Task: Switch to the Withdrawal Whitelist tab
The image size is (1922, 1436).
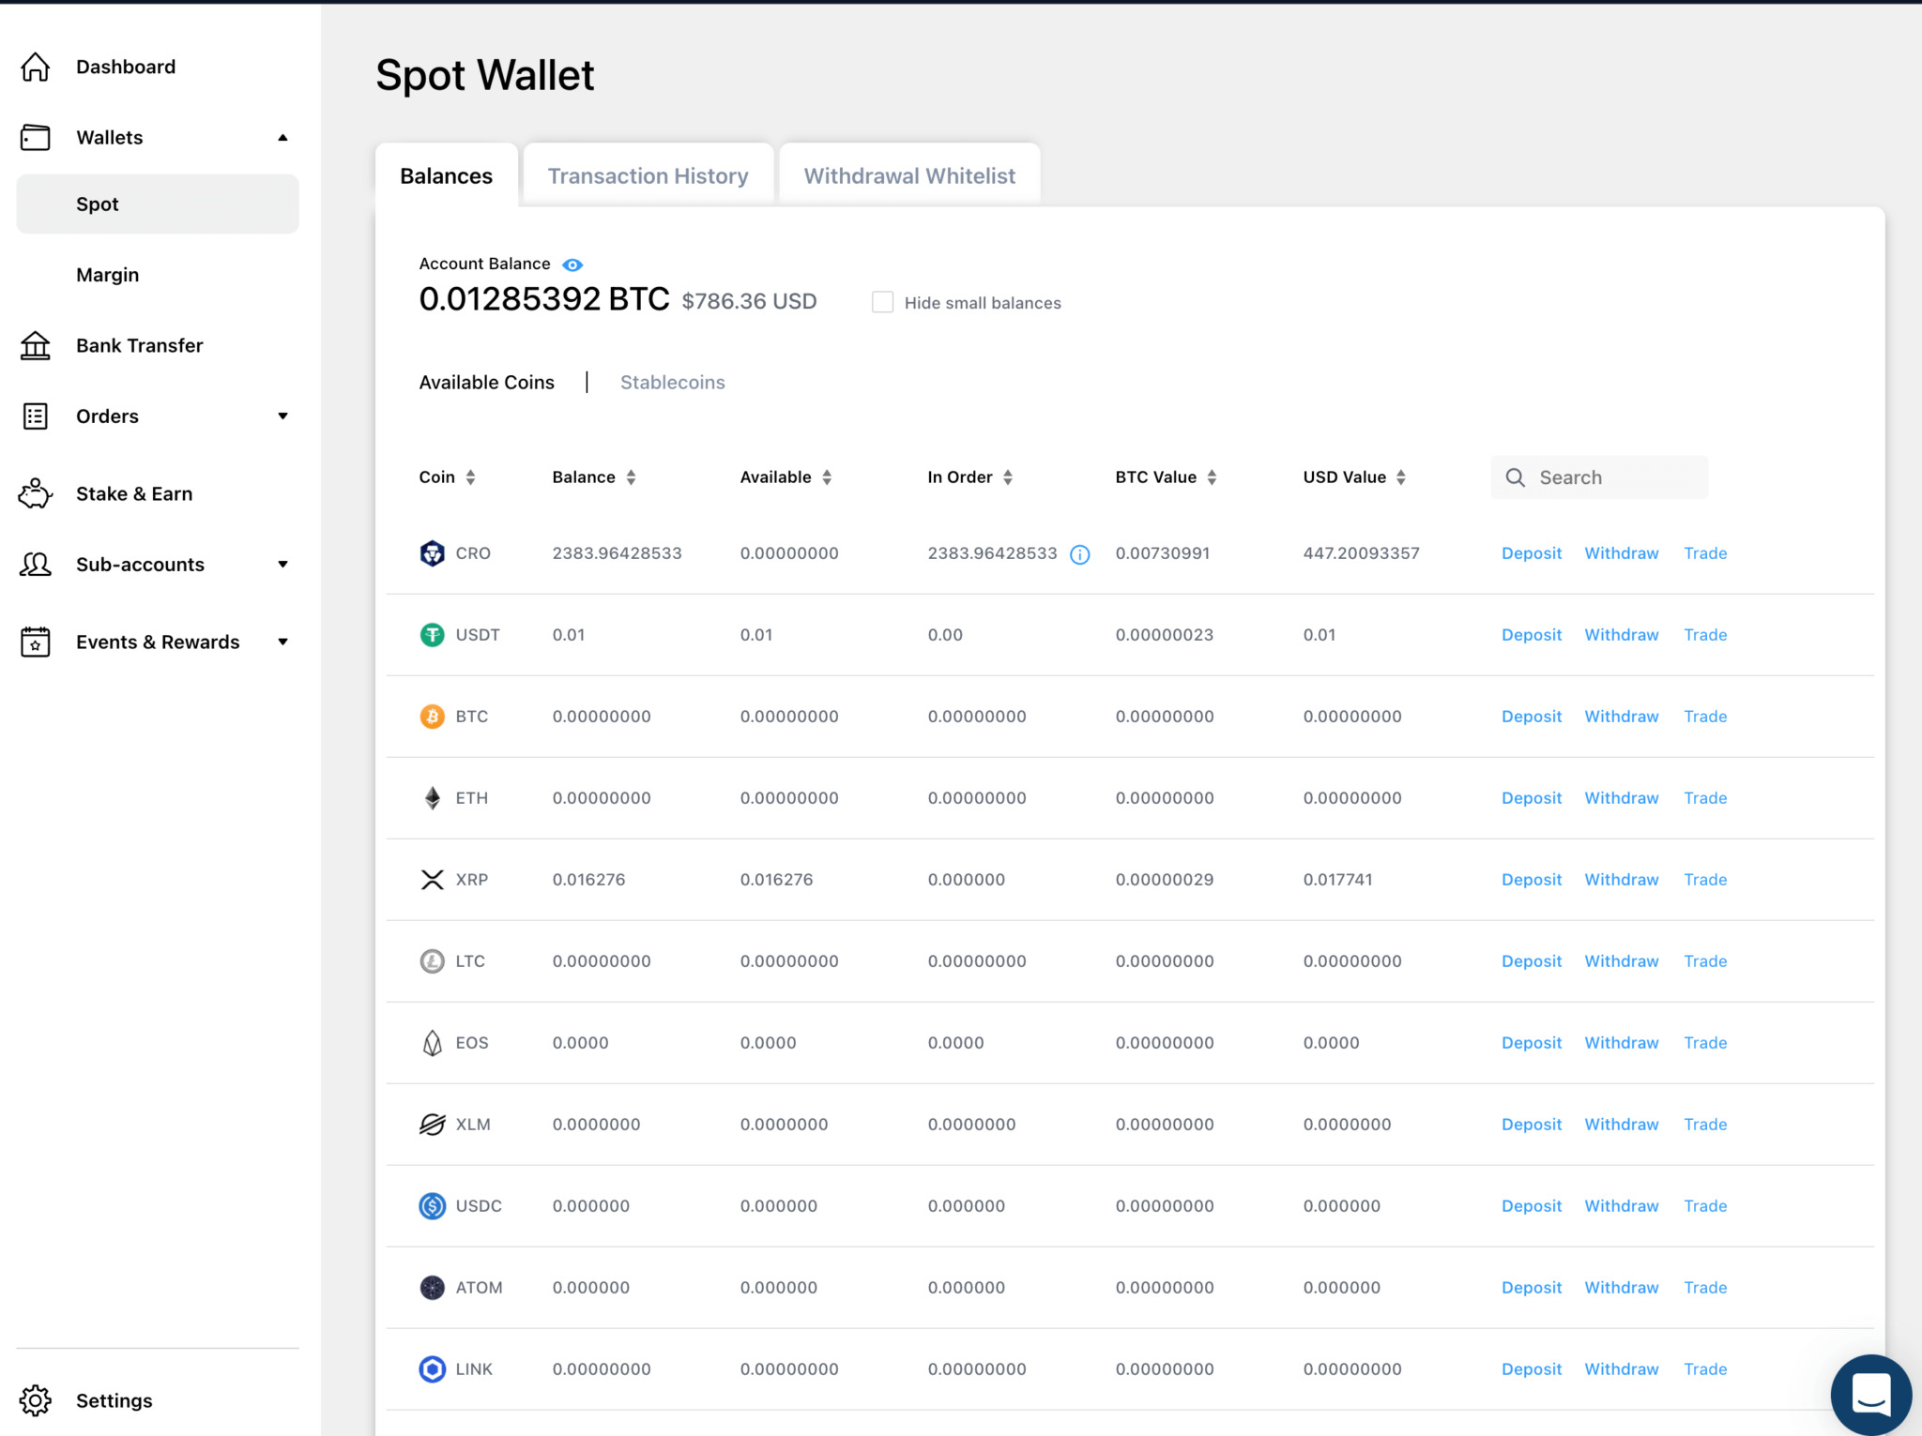Action: click(x=909, y=175)
